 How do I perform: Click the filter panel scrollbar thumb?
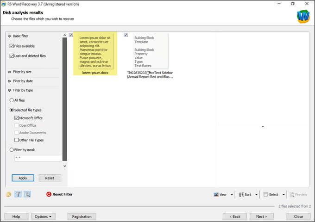tap(65, 99)
